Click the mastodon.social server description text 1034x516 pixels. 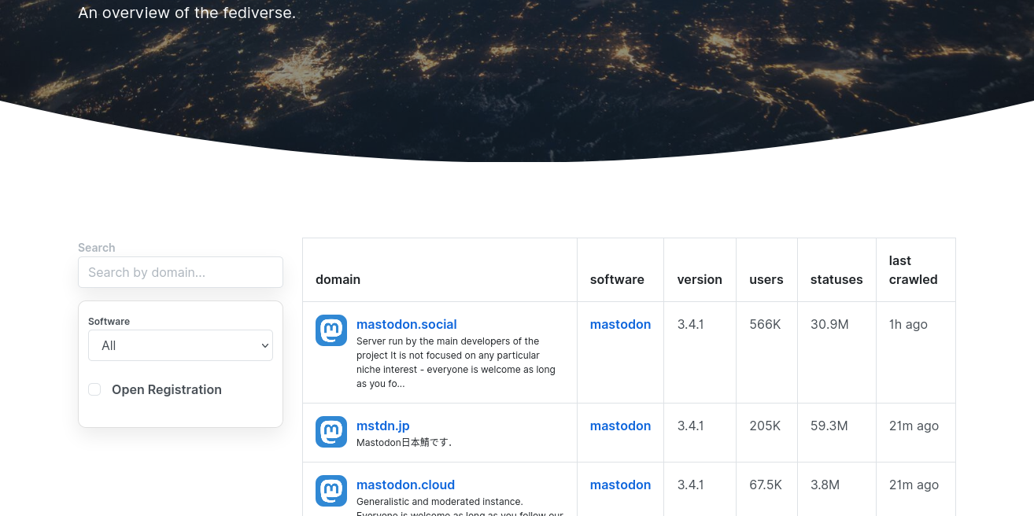click(x=456, y=363)
